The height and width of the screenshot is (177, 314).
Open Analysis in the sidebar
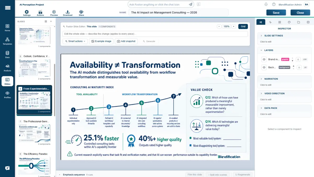7,68
